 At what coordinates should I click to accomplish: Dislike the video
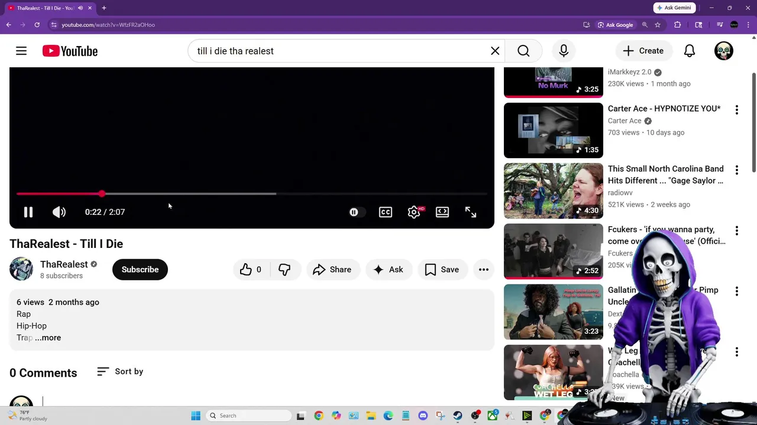[284, 269]
